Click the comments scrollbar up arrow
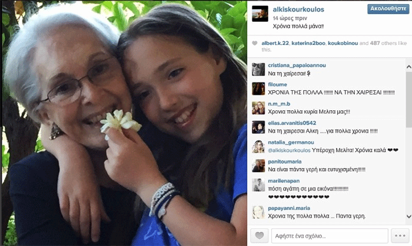 pyautogui.click(x=409, y=67)
